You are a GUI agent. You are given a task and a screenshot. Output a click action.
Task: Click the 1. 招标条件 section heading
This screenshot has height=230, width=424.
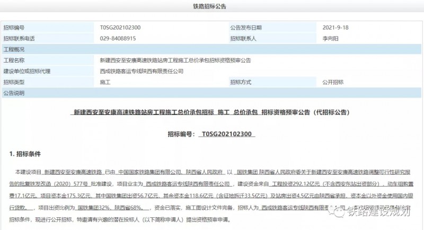pos(29,154)
